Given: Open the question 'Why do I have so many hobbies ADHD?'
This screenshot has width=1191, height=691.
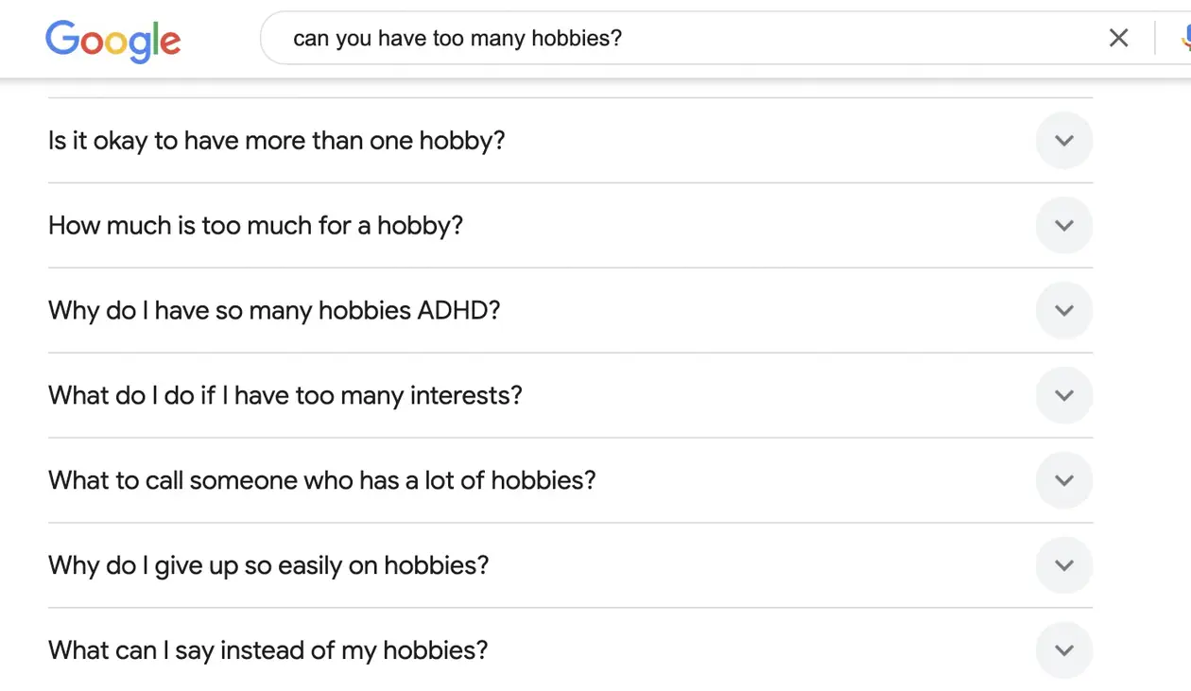Looking at the screenshot, I should point(273,310).
